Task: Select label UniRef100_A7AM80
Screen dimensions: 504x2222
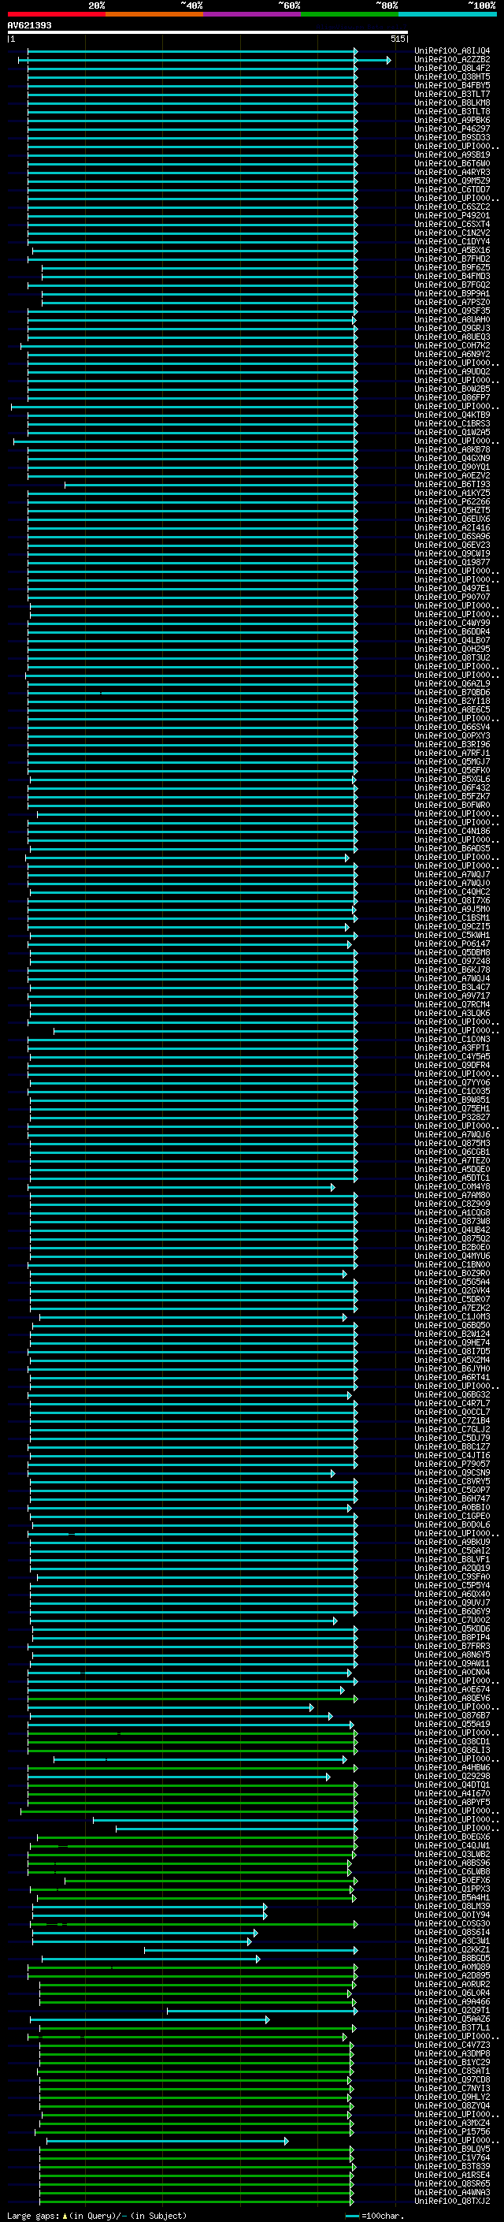Action: (452, 1196)
